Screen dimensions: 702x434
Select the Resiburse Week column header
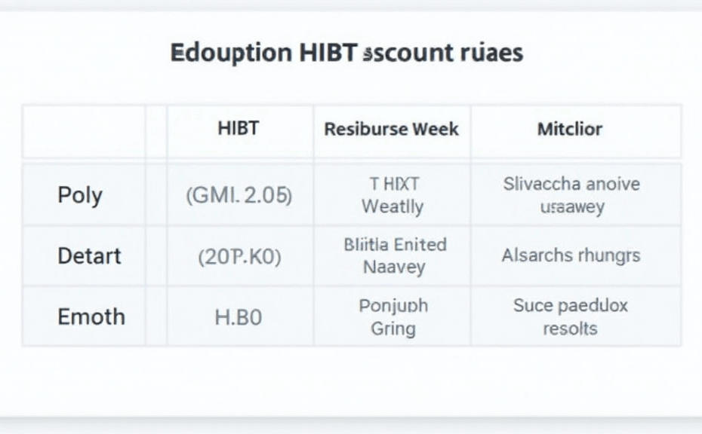coord(391,129)
